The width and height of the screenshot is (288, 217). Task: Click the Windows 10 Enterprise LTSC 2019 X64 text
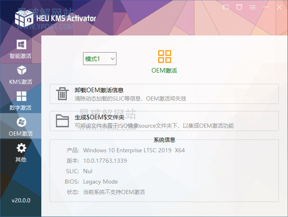(x=134, y=150)
